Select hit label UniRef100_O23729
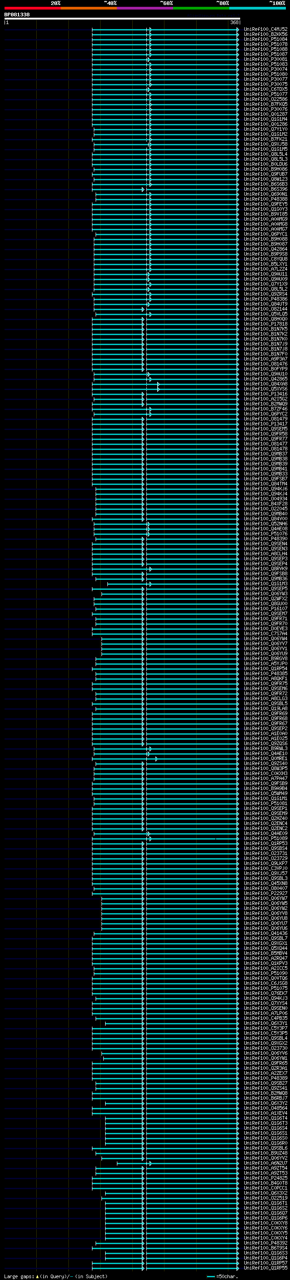Image resolution: width=290 pixels, height=1280 pixels. coord(266,858)
